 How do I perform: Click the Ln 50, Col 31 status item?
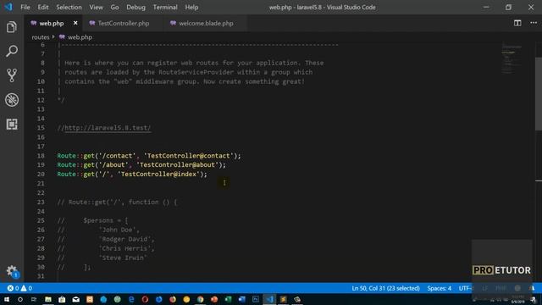pos(386,288)
